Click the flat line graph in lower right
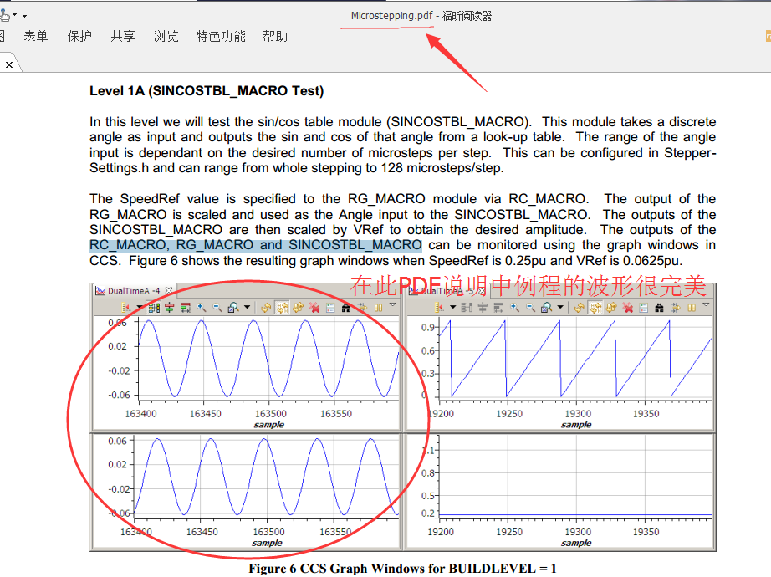The image size is (771, 577). [575, 477]
